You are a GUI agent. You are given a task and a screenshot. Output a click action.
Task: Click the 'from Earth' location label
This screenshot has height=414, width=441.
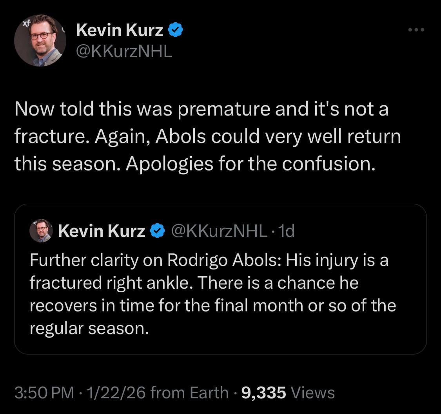[x=189, y=392]
